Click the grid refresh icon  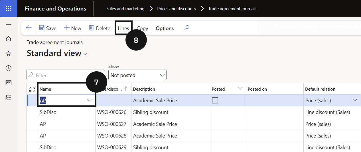[x=32, y=89]
